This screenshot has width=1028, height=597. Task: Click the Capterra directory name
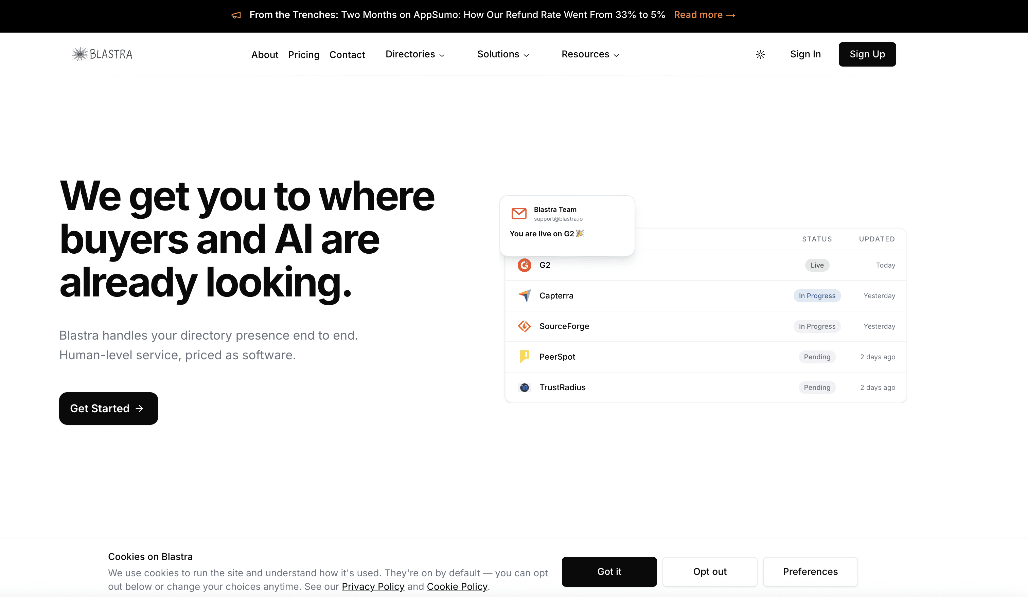pyautogui.click(x=556, y=296)
